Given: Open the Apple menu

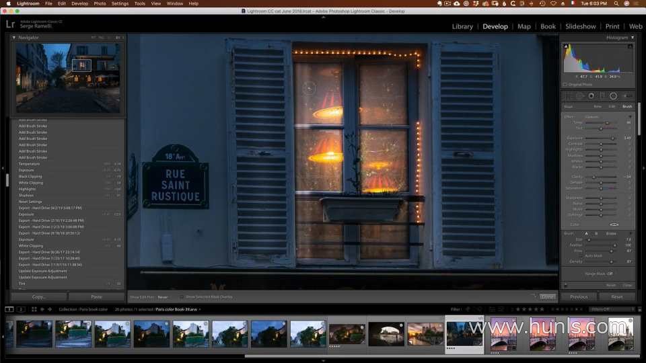Looking at the screenshot, I should [x=8, y=3].
